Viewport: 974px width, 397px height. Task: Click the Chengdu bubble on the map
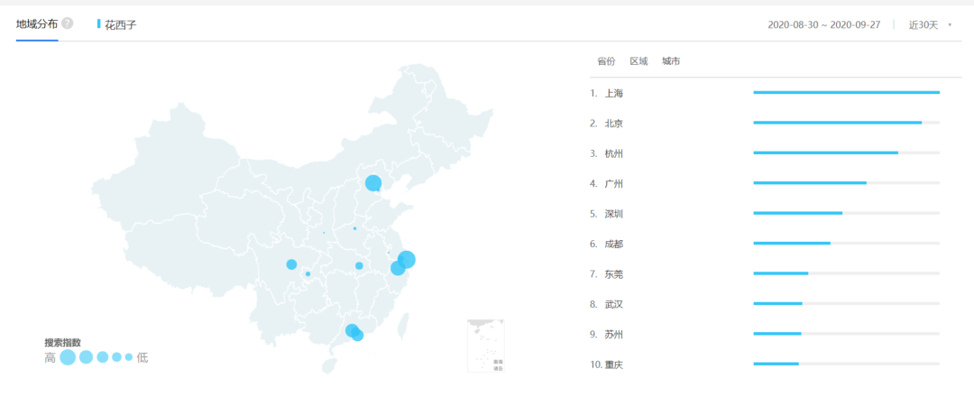point(291,264)
